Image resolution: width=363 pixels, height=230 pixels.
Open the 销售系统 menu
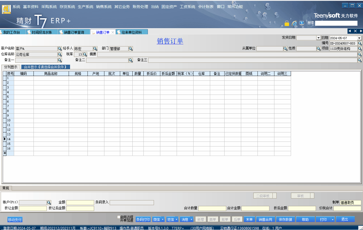[x=104, y=7]
